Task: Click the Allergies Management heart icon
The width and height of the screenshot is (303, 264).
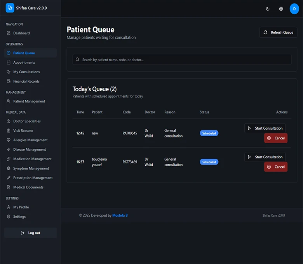Action: click(x=9, y=140)
